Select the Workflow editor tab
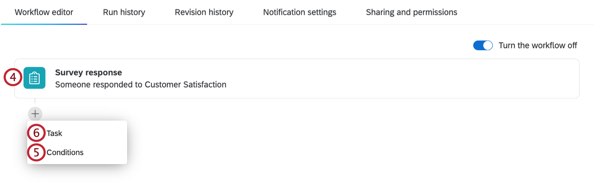This screenshot has height=193, width=594. pyautogui.click(x=44, y=12)
